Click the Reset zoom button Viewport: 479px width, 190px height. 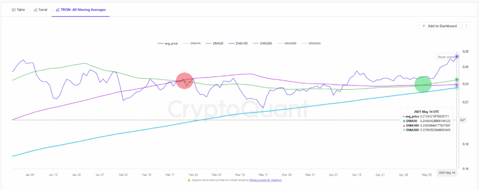pos(445,57)
